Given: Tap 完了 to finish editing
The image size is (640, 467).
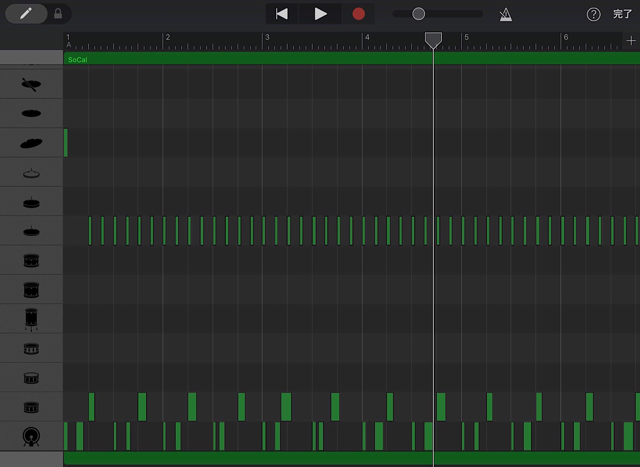Looking at the screenshot, I should click(x=622, y=14).
